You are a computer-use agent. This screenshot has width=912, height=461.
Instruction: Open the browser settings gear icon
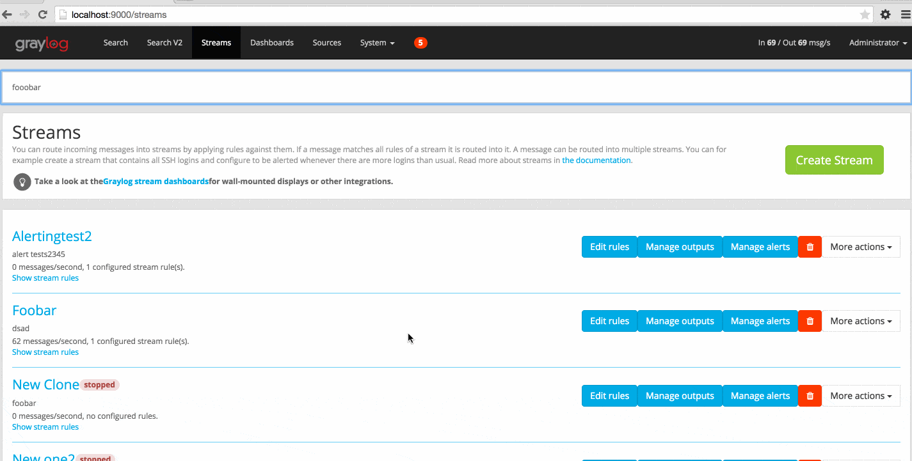click(x=885, y=14)
